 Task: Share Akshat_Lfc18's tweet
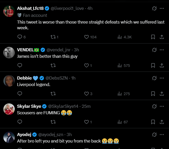pyautogui.click(x=162, y=37)
